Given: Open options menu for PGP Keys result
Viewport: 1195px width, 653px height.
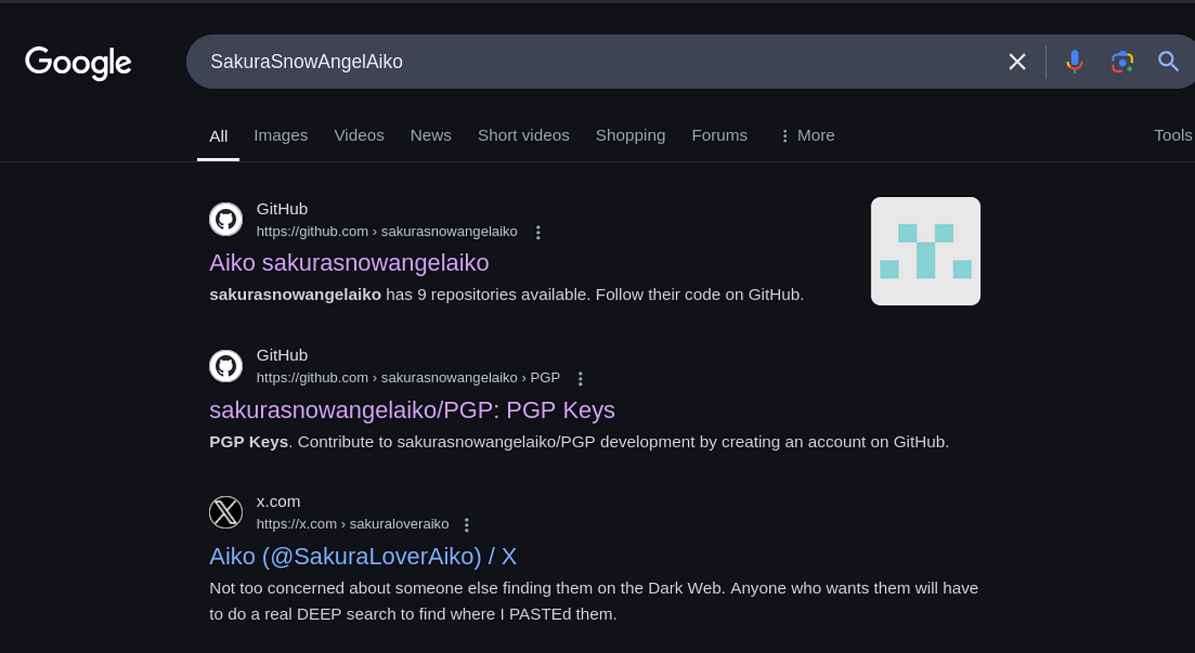Looking at the screenshot, I should pyautogui.click(x=580, y=378).
